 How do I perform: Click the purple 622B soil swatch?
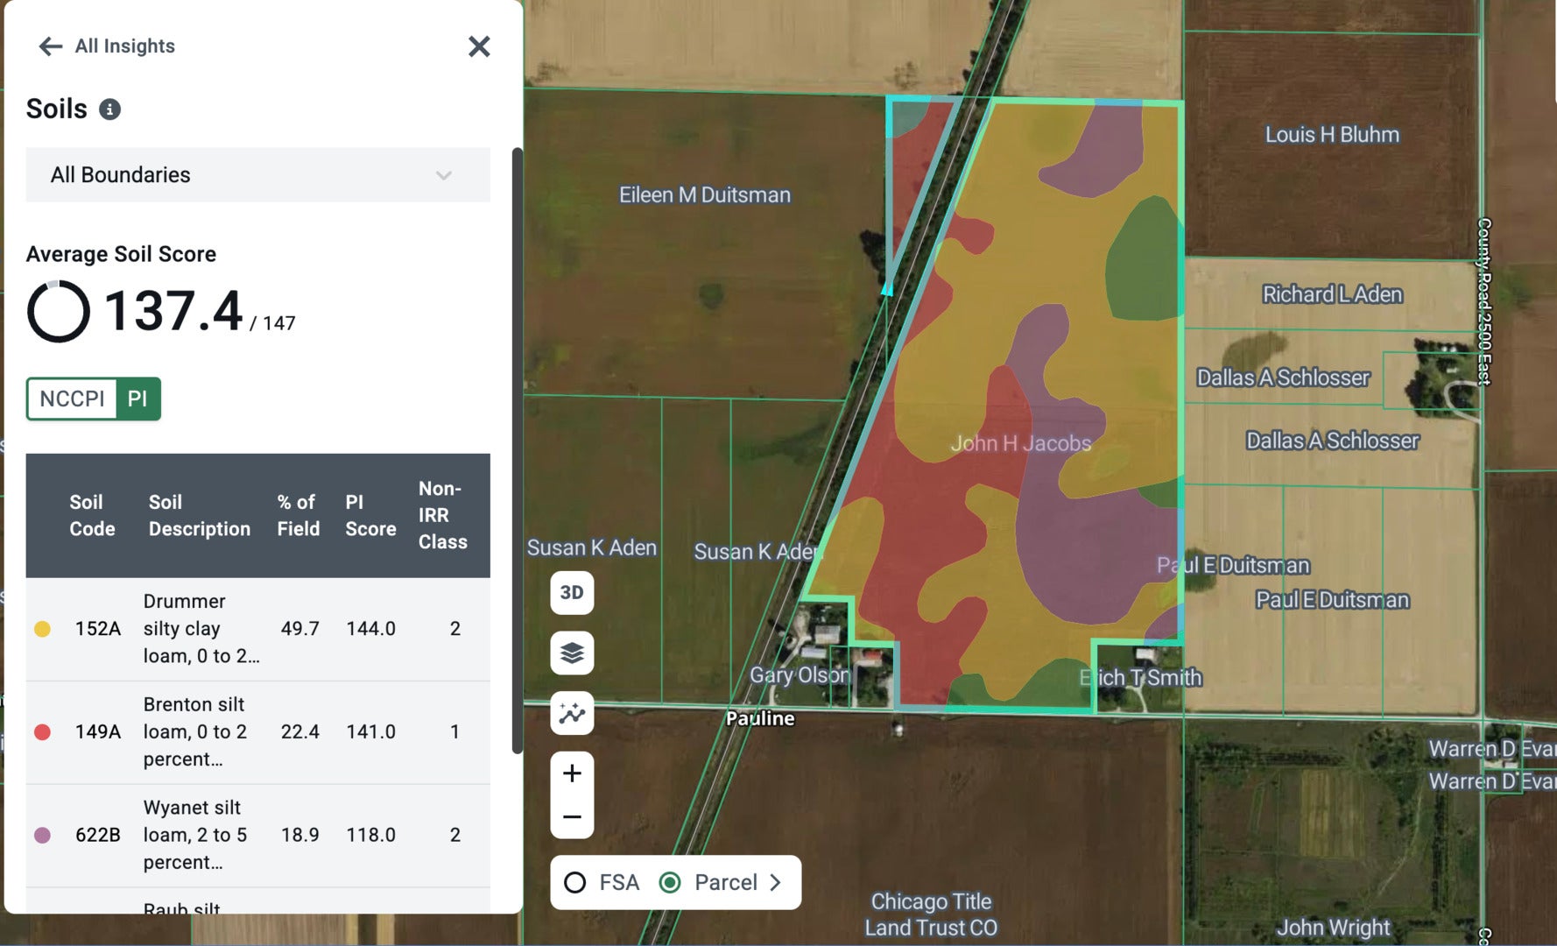coord(42,836)
